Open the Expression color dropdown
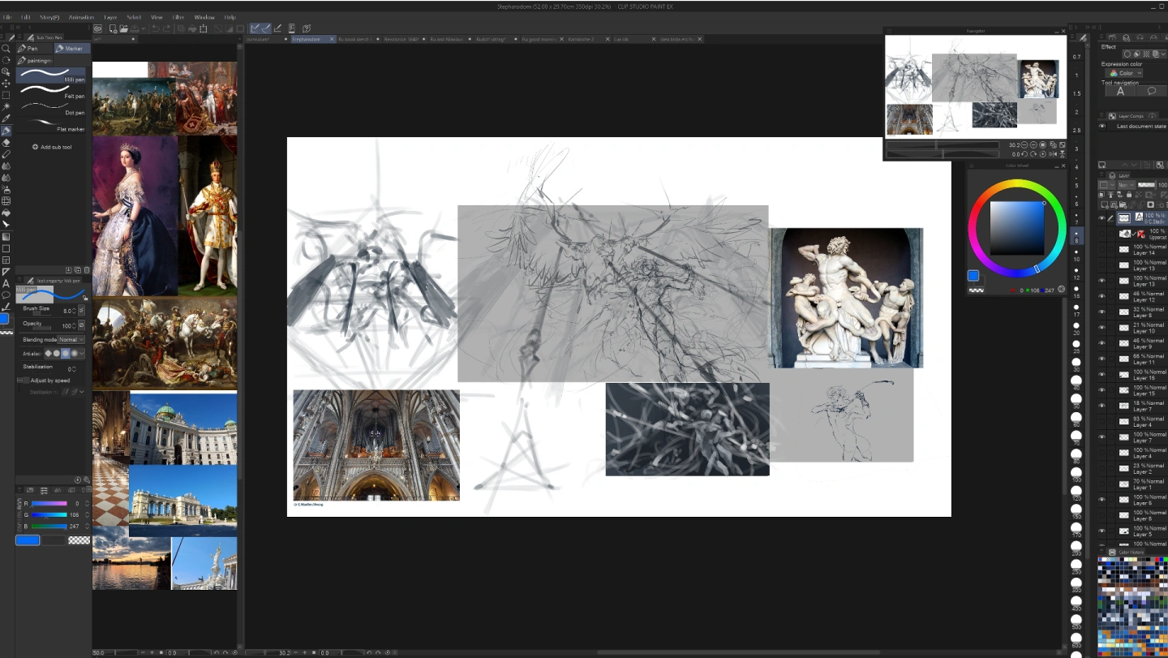The width and height of the screenshot is (1168, 658). (x=1123, y=73)
